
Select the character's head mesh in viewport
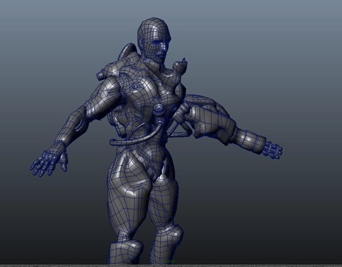pyautogui.click(x=154, y=40)
